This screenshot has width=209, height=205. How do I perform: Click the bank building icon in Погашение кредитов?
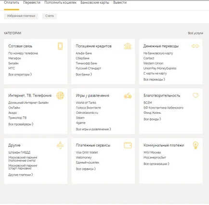[128, 46]
